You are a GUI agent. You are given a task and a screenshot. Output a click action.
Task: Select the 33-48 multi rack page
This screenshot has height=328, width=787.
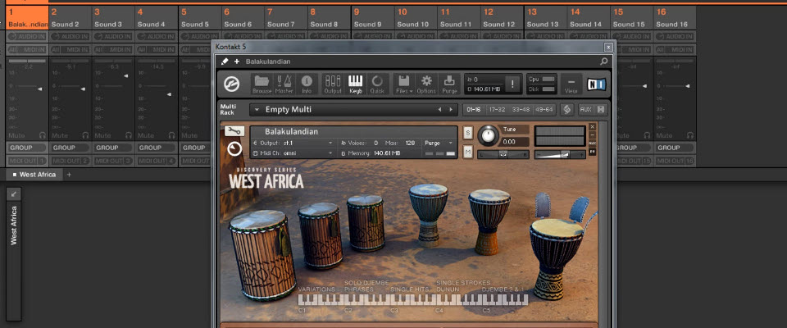pos(520,110)
